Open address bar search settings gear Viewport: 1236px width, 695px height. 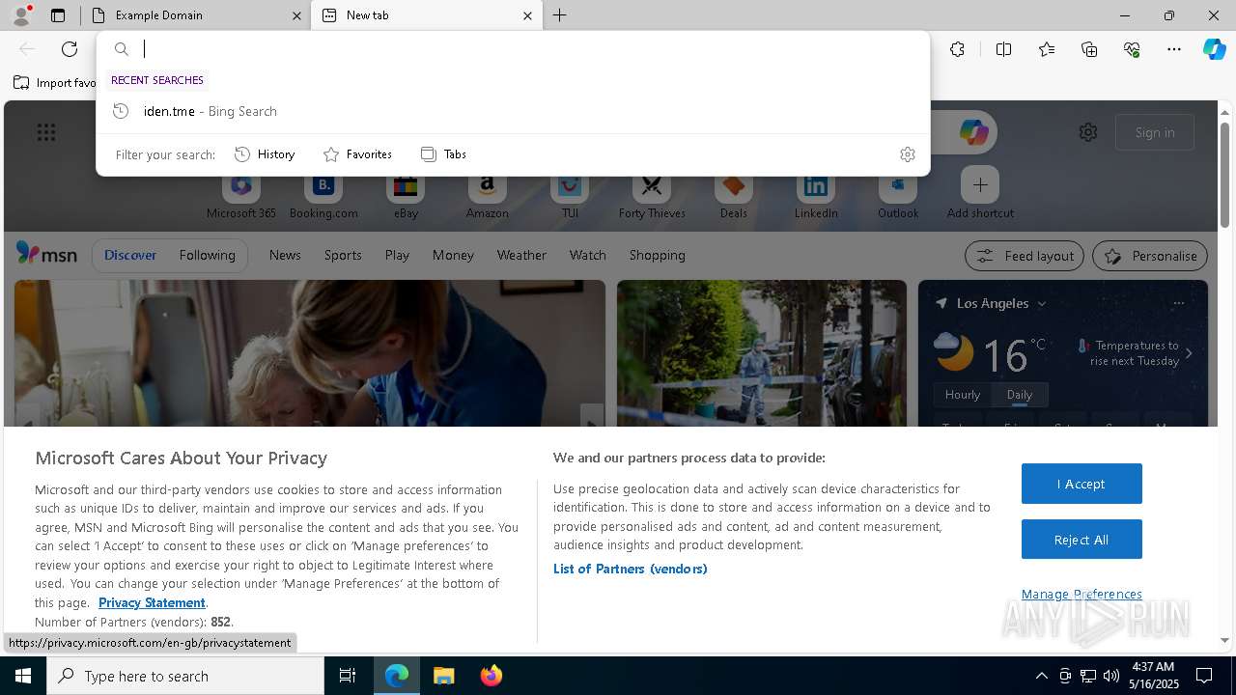pyautogui.click(x=907, y=154)
